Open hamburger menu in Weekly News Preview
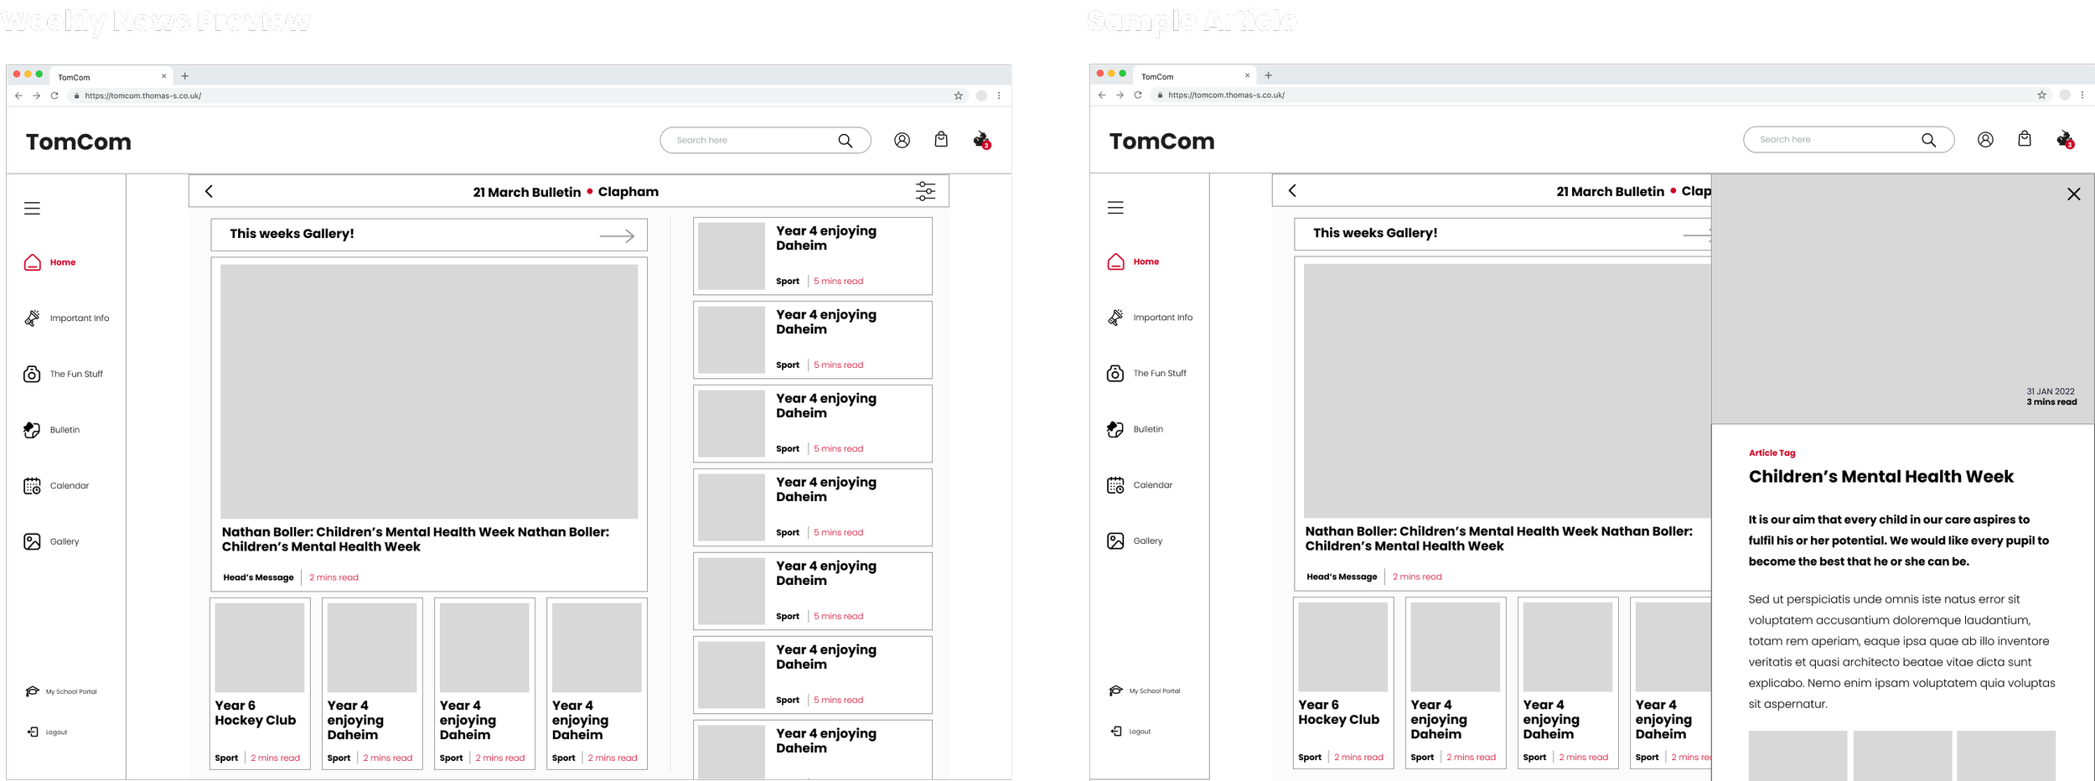Screen dimensions: 2095x781 pos(32,209)
